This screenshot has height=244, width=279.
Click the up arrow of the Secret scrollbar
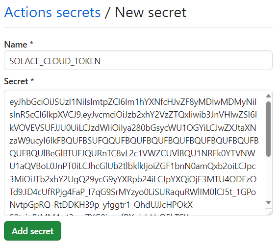point(268,96)
